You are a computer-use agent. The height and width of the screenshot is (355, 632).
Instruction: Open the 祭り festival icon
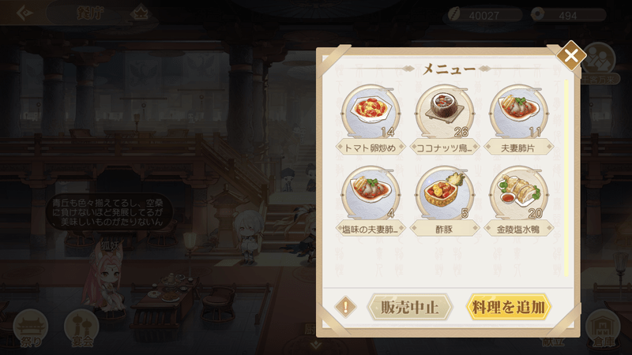point(31,328)
